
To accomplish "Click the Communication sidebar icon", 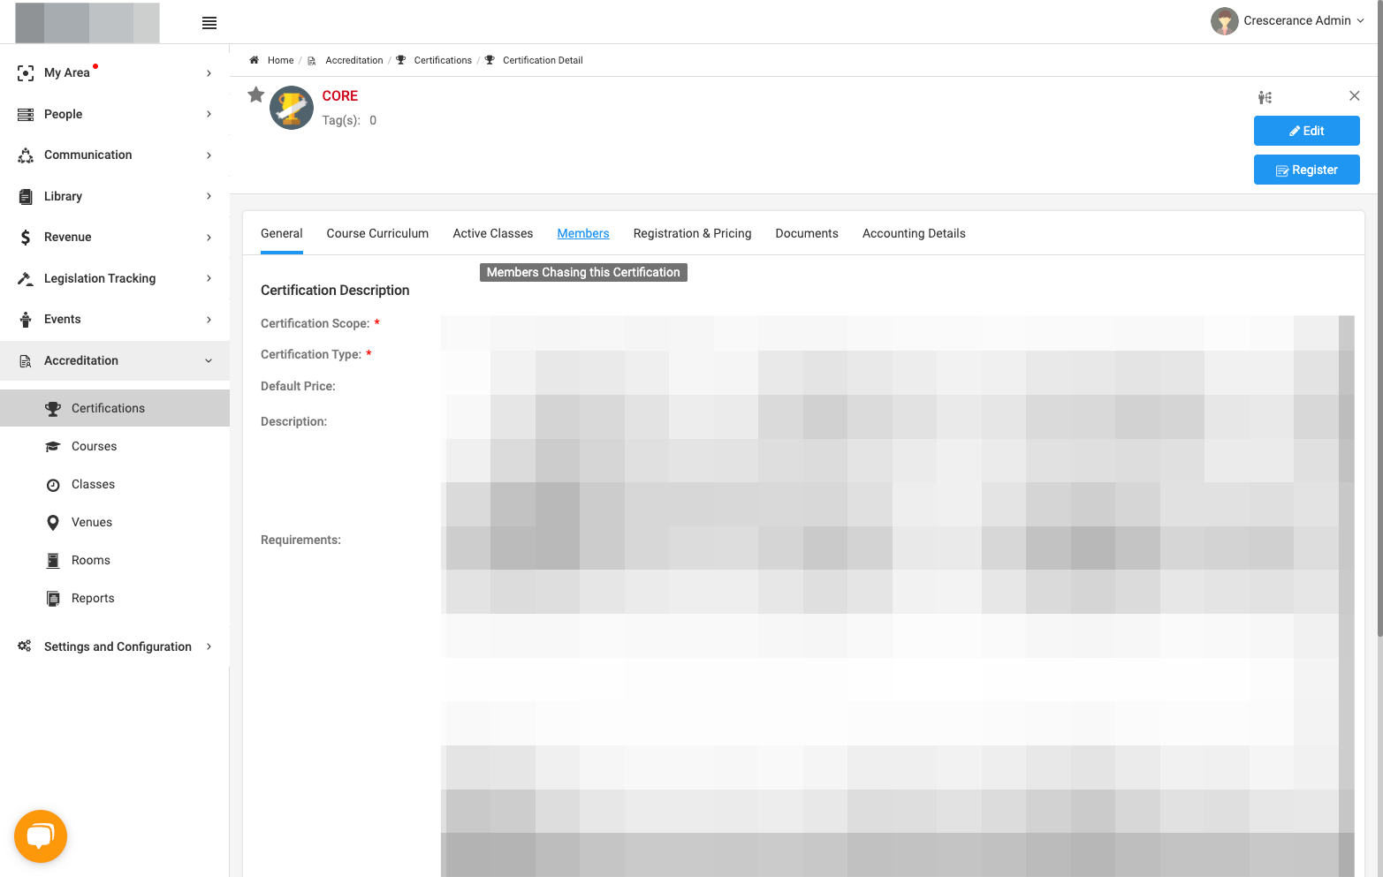I will point(26,155).
